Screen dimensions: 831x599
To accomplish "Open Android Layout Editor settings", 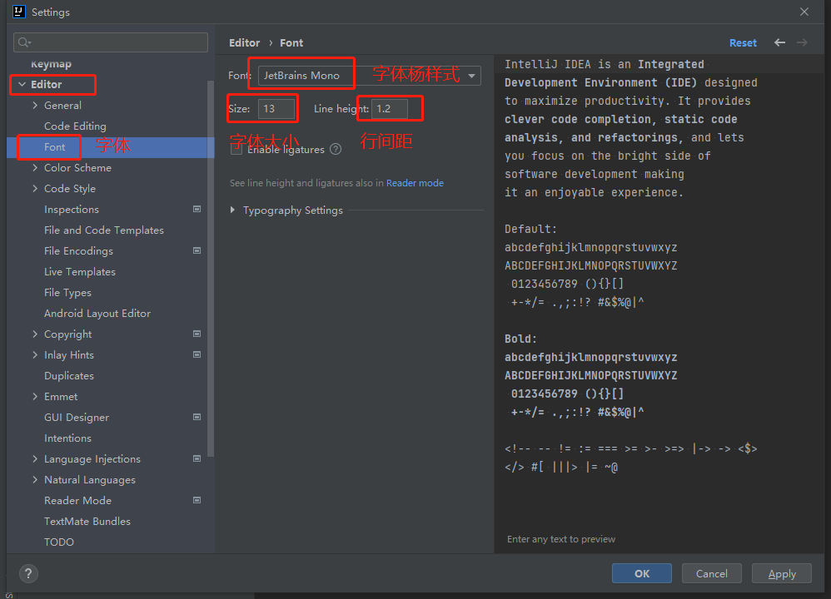I will (97, 313).
